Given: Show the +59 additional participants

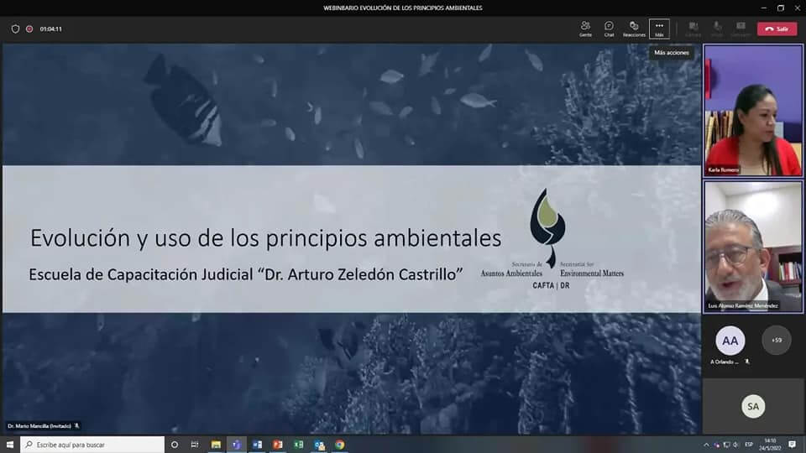Looking at the screenshot, I should pos(776,340).
